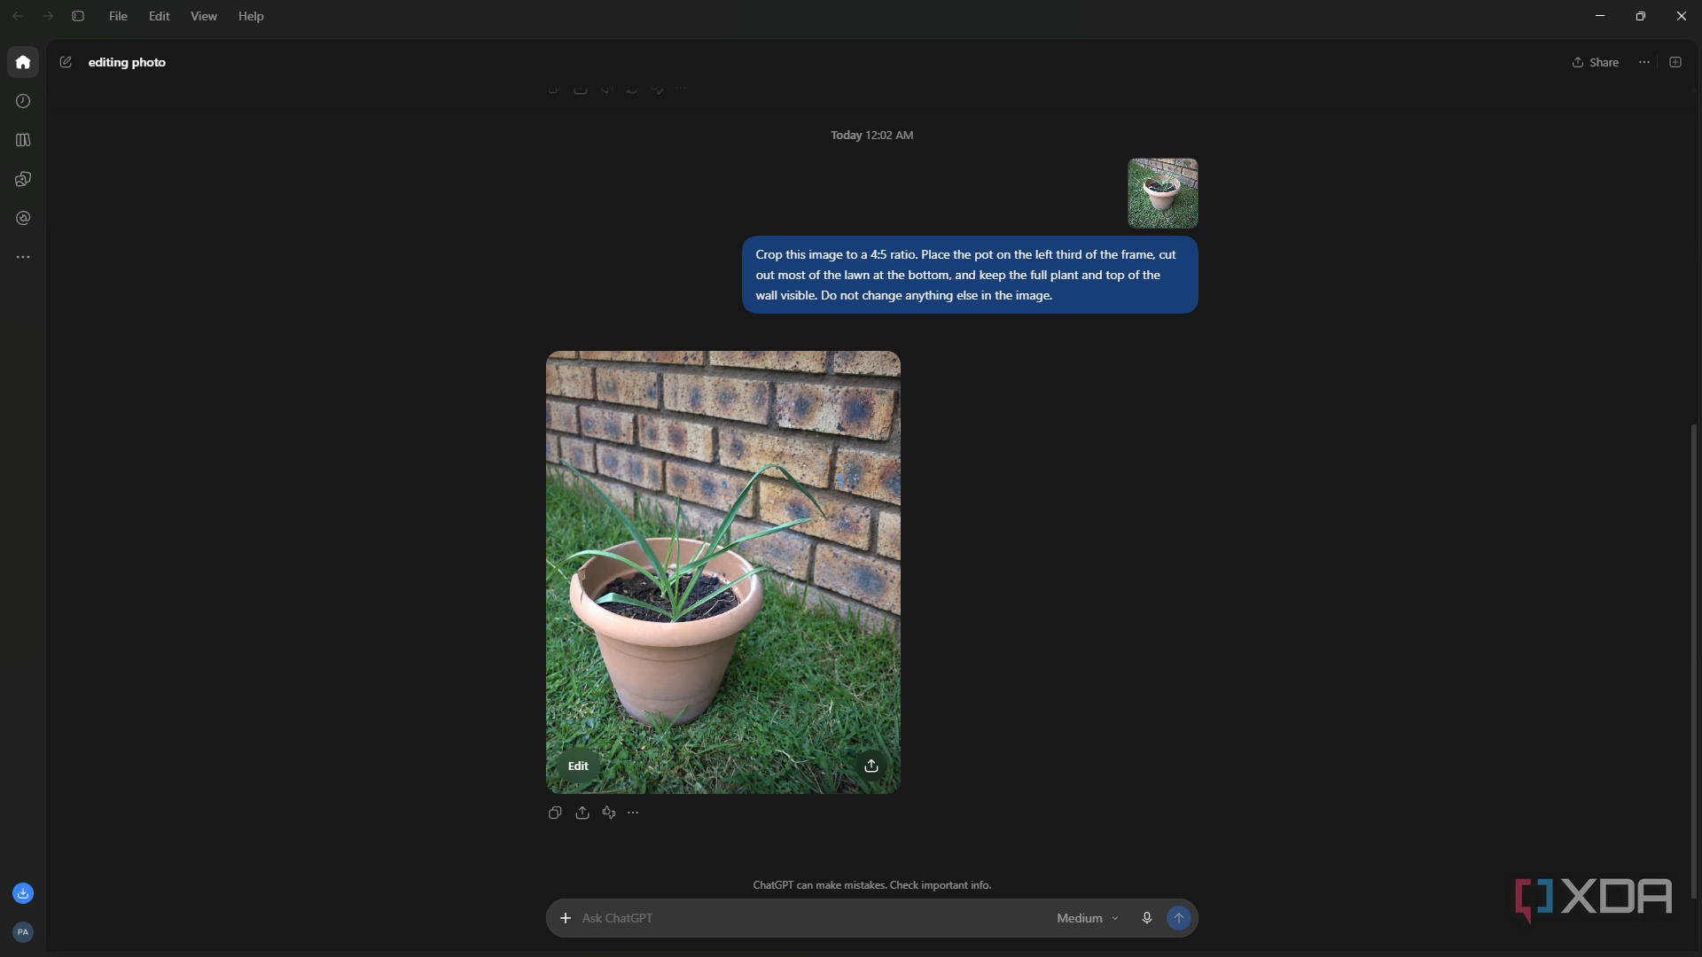
Task: Click the Share button at top right
Action: (1596, 62)
